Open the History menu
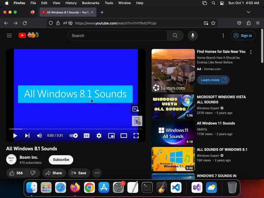This screenshot has height=198, width=264. (71, 3)
